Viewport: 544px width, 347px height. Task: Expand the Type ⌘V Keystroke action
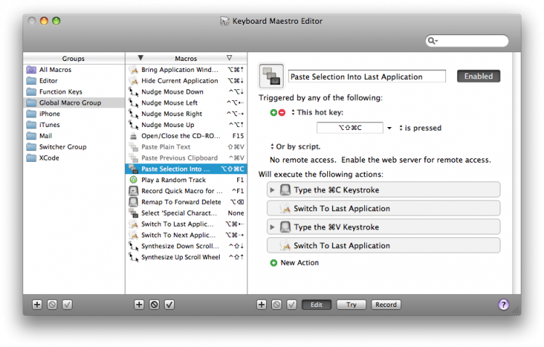click(x=272, y=227)
